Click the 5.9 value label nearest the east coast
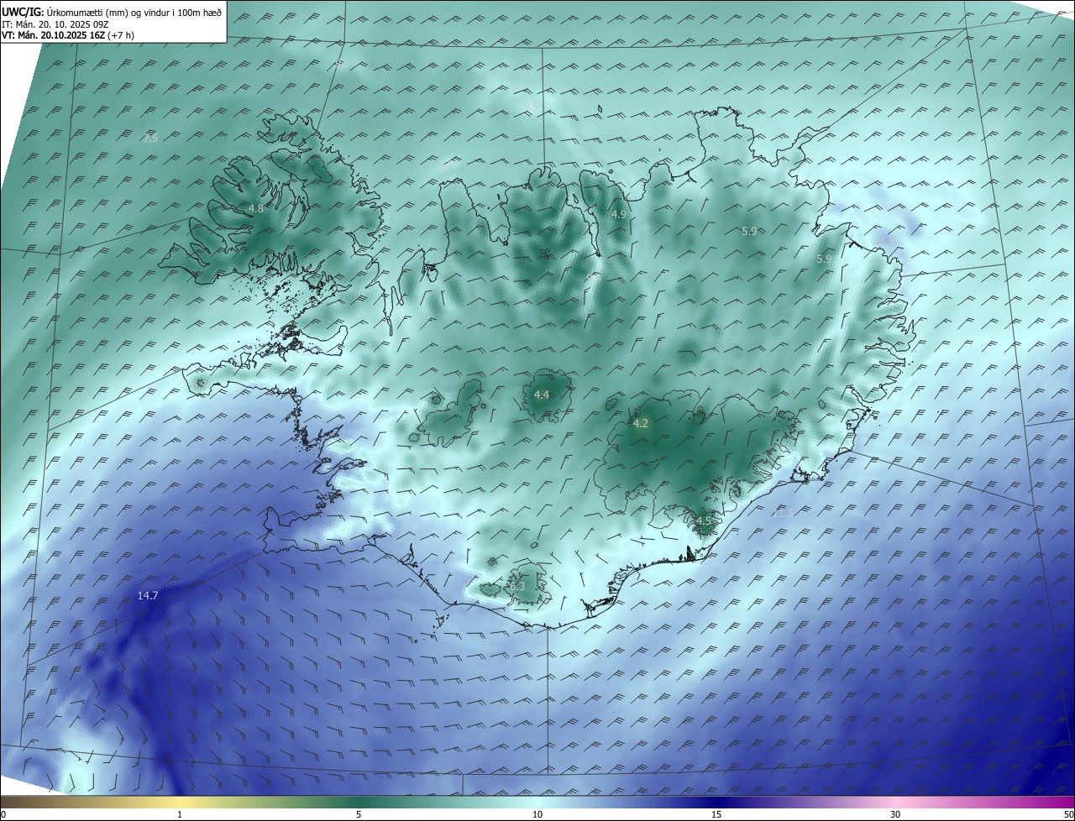Screen dimensions: 1075x821 (824, 259)
